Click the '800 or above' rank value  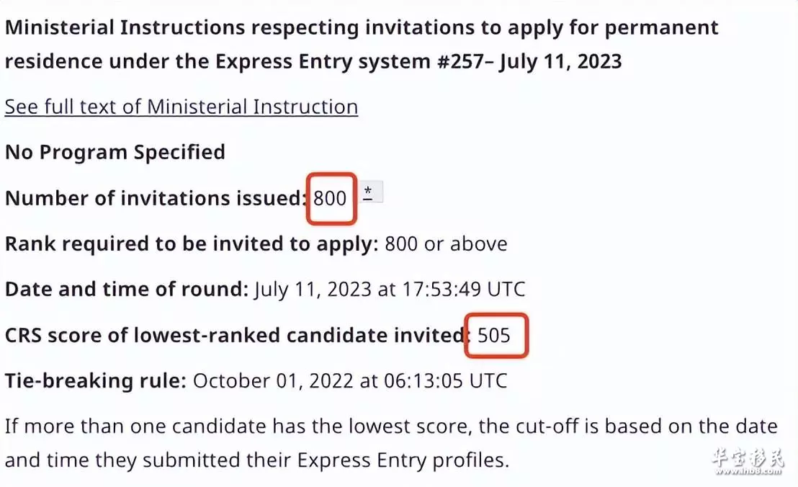(x=447, y=243)
